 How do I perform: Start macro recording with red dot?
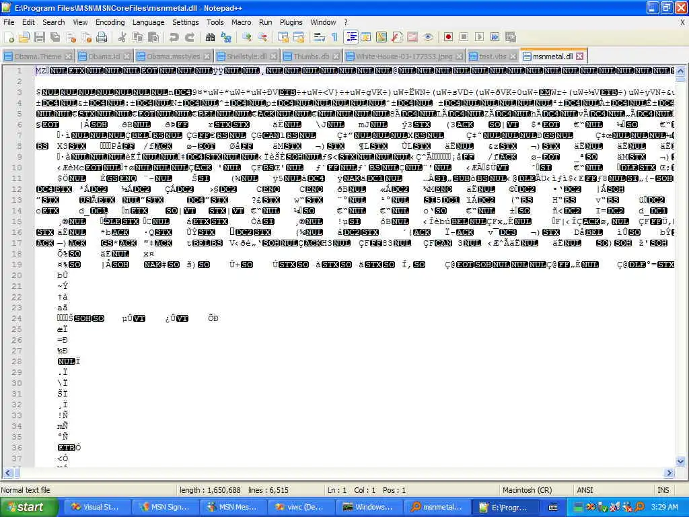tap(448, 38)
